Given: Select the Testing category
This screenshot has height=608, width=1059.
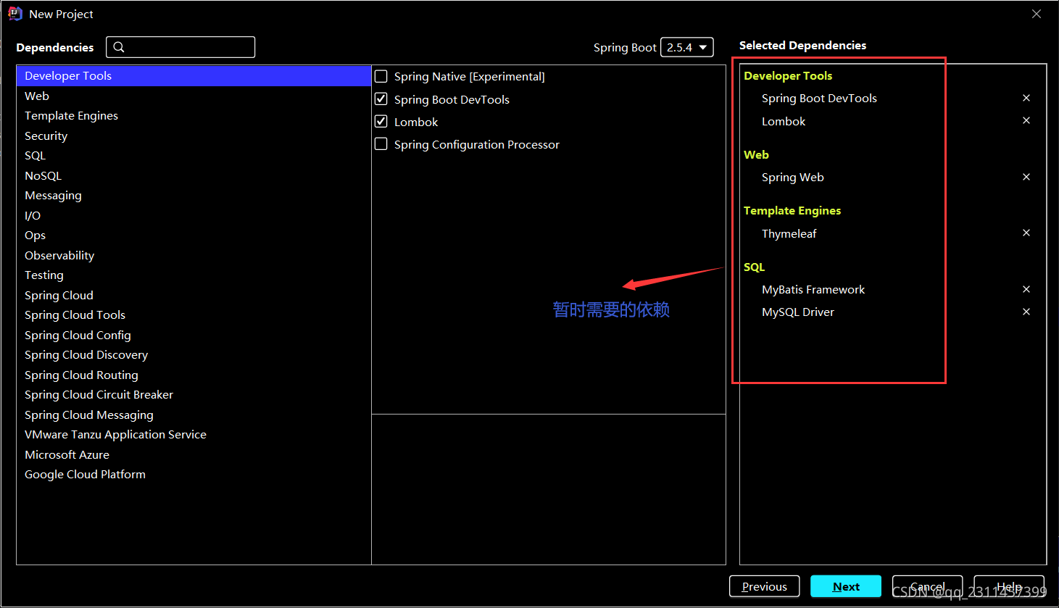Looking at the screenshot, I should pos(194,275).
